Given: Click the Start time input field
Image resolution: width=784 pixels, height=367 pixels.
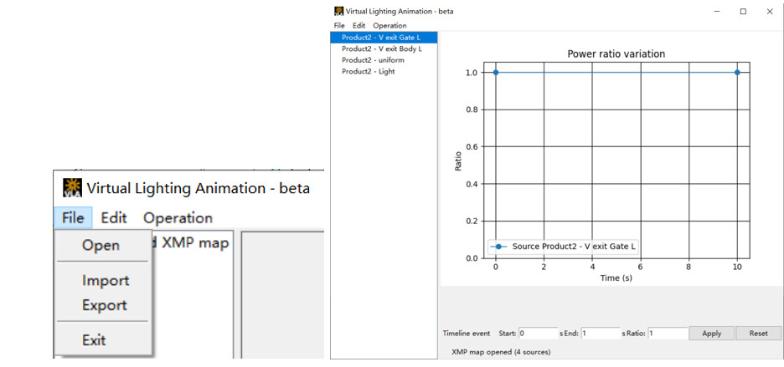Looking at the screenshot, I should pyautogui.click(x=538, y=333).
